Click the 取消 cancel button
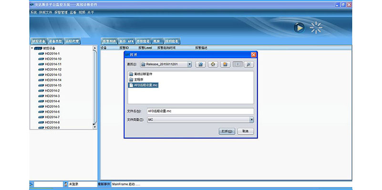The height and width of the screenshot is (190, 382). pyautogui.click(x=246, y=131)
